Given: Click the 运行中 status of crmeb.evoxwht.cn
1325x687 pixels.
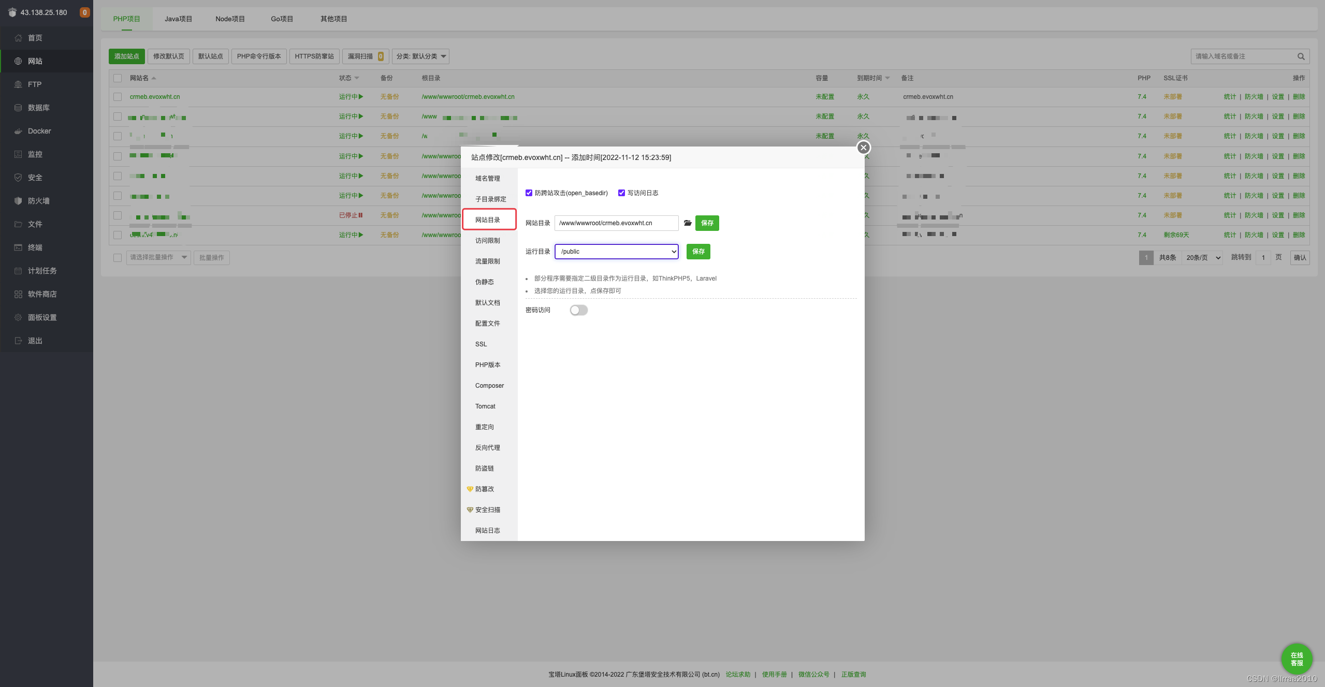Looking at the screenshot, I should click(351, 97).
